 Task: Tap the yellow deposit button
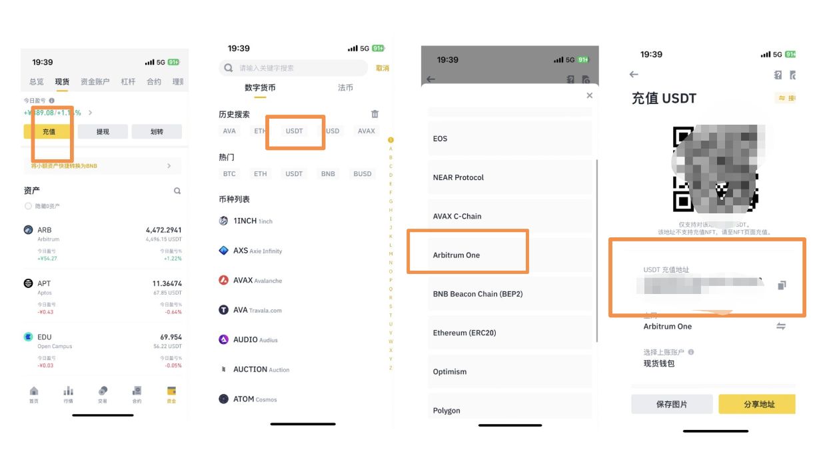tap(49, 132)
